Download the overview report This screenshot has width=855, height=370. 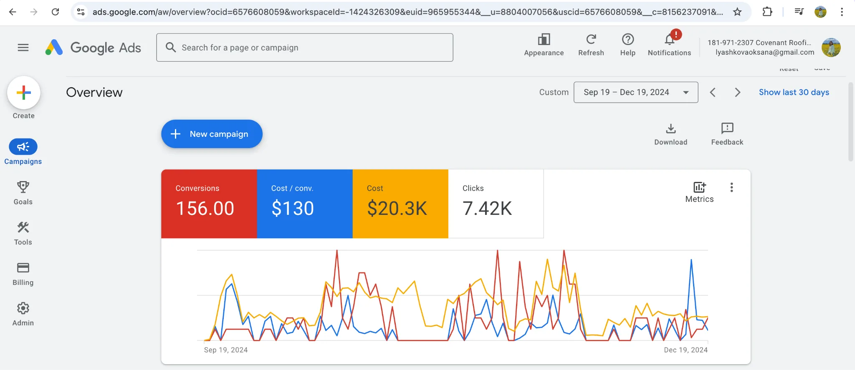pos(670,134)
